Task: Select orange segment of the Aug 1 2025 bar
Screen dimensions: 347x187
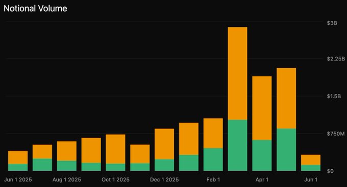Action: coord(67,151)
